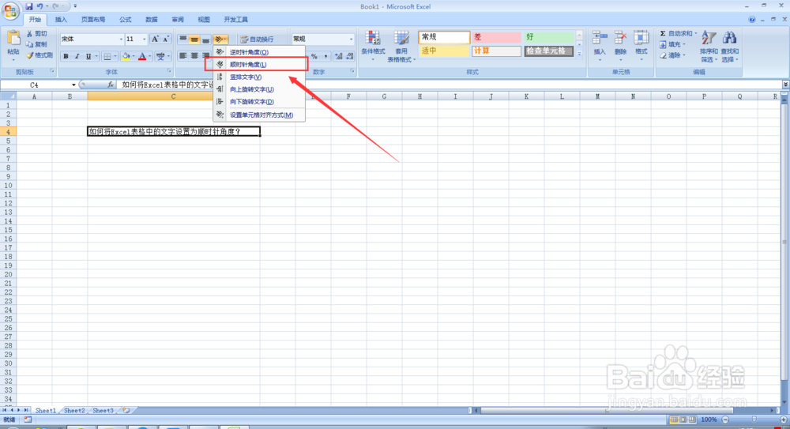Switch to the Page Layout (页面布局) tab
Image resolution: width=790 pixels, height=429 pixels.
coord(93,20)
